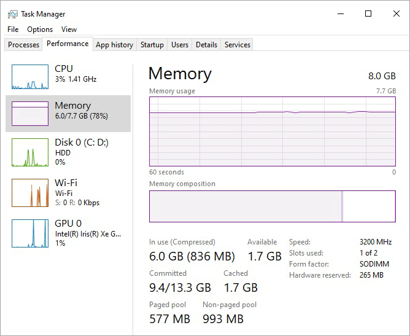Select the Memory graph thumbnail in sidebar
The image size is (410, 336).
(29, 114)
